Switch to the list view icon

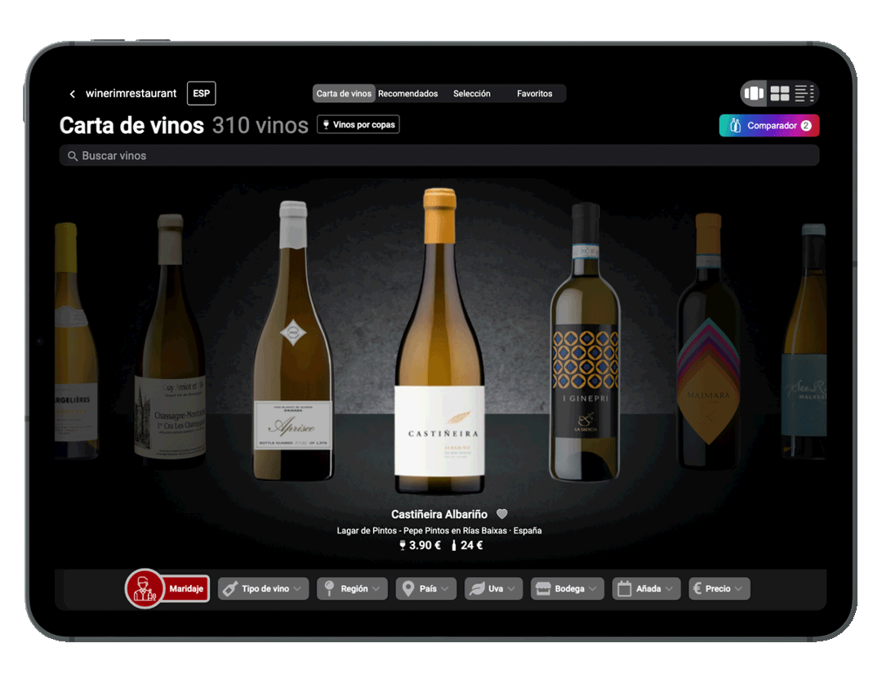pyautogui.click(x=804, y=93)
